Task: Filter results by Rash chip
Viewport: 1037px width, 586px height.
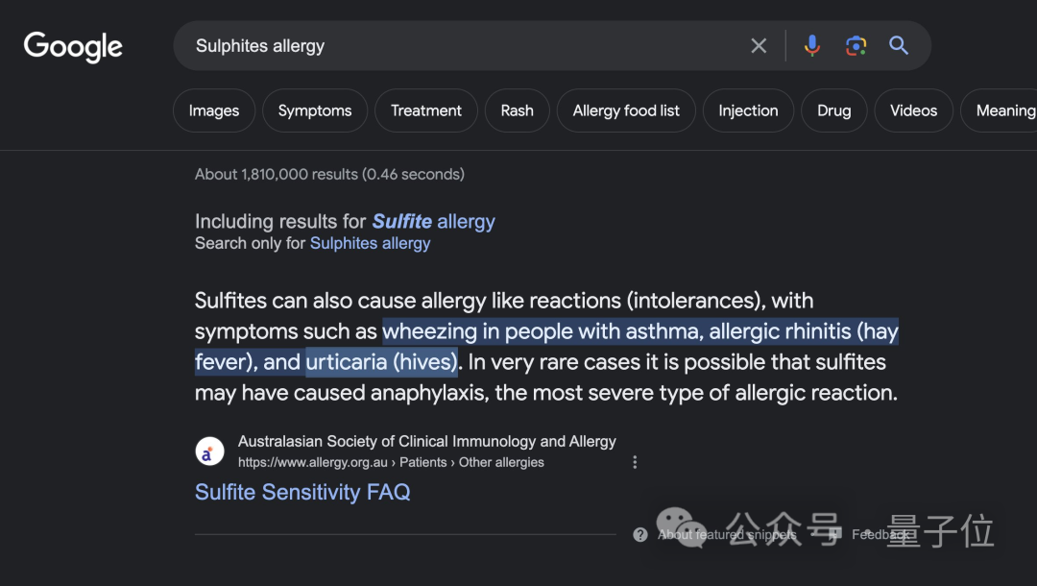Action: (517, 110)
